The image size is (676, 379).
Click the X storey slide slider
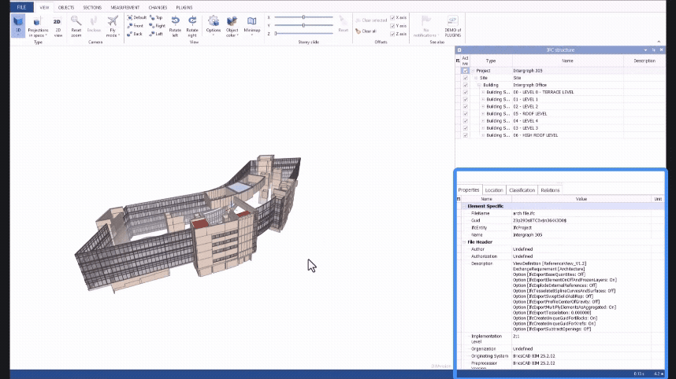[304, 17]
